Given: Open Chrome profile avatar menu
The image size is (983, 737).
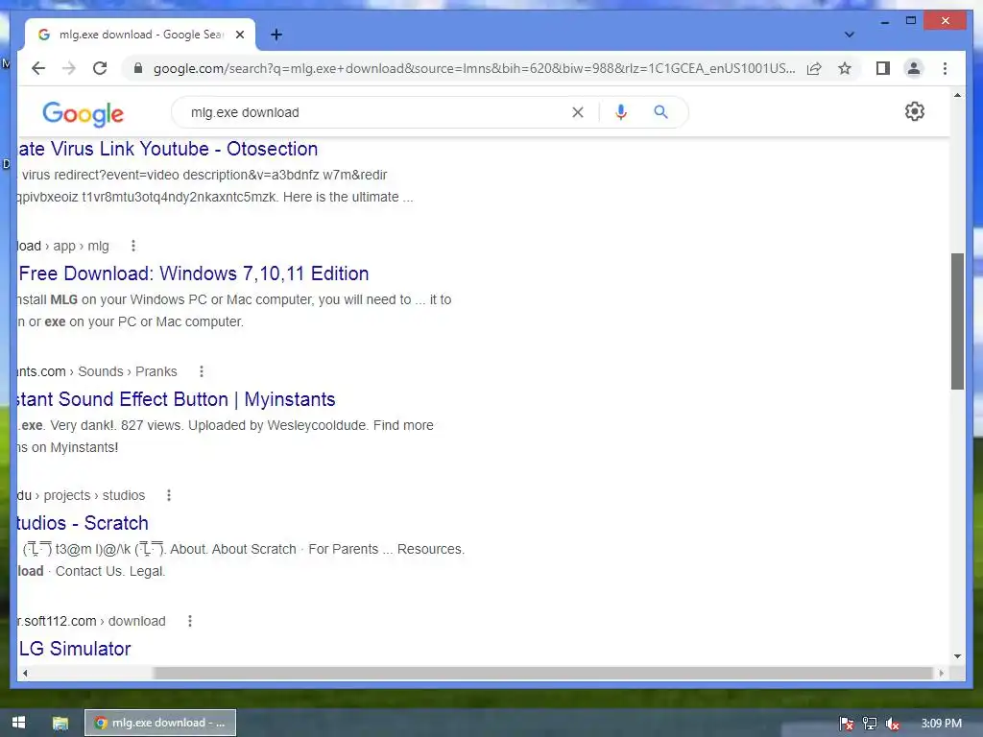Looking at the screenshot, I should click(914, 68).
